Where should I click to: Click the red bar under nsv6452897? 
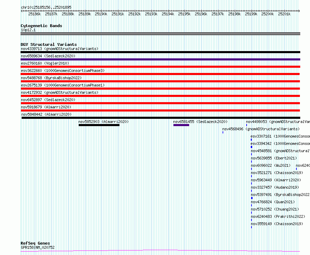coord(160,103)
